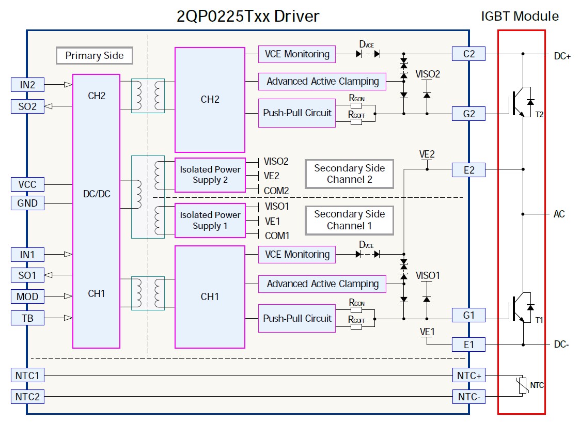Image resolution: width=580 pixels, height=422 pixels.
Task: Click the SO1 status output pin
Action: [x=27, y=275]
